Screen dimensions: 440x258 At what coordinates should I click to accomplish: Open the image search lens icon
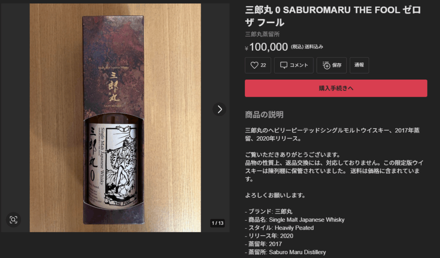point(13,220)
